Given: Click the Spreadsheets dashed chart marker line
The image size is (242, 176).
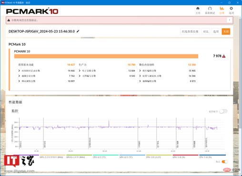Looking at the screenshot, I should 157,133.
